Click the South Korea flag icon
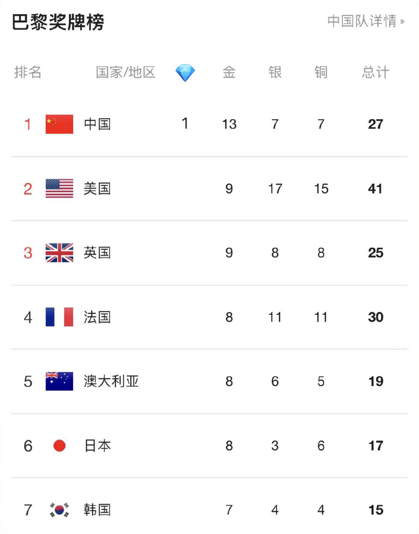Image resolution: width=419 pixels, height=534 pixels. (x=59, y=510)
